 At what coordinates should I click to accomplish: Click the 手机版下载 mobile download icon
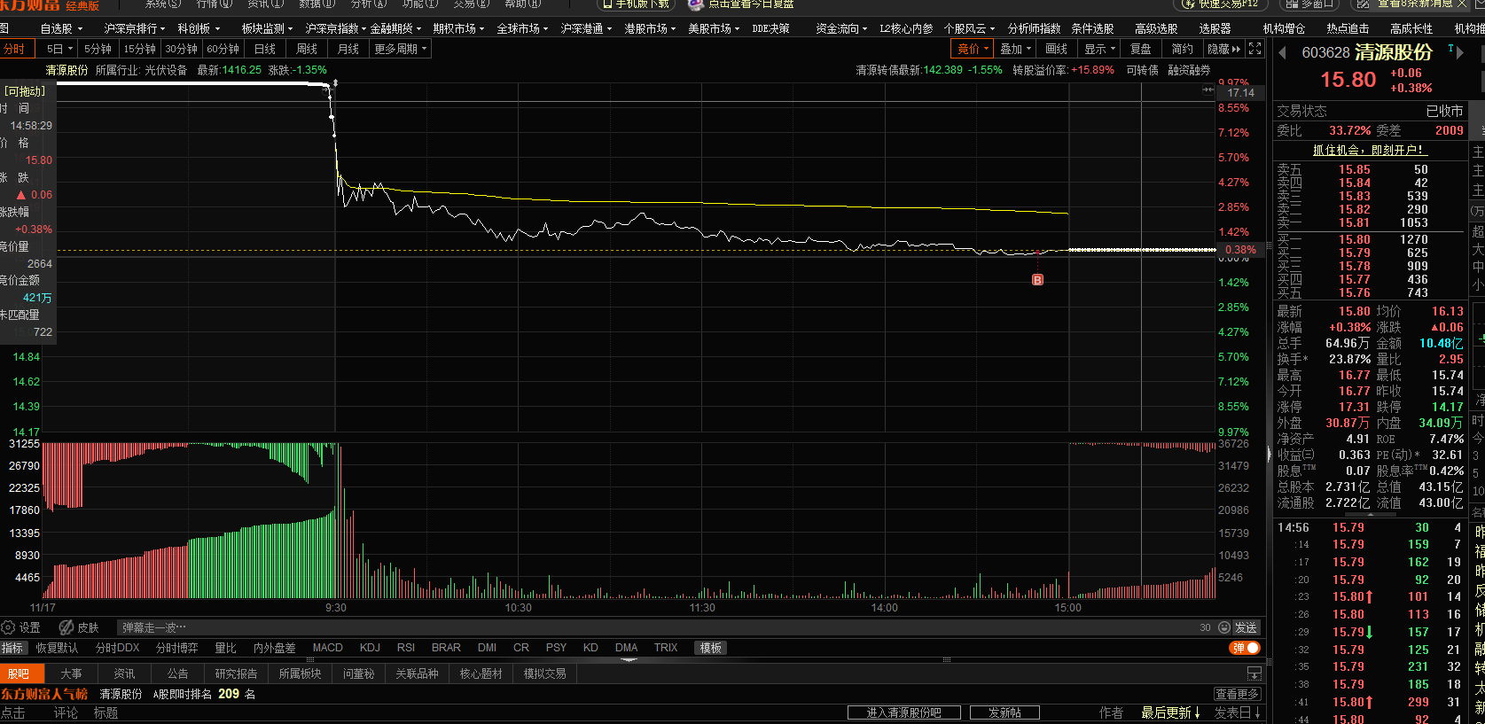(x=607, y=4)
